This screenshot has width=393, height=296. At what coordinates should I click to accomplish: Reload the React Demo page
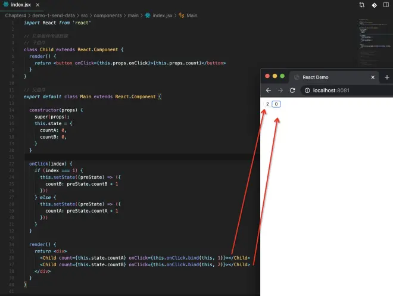click(x=292, y=90)
